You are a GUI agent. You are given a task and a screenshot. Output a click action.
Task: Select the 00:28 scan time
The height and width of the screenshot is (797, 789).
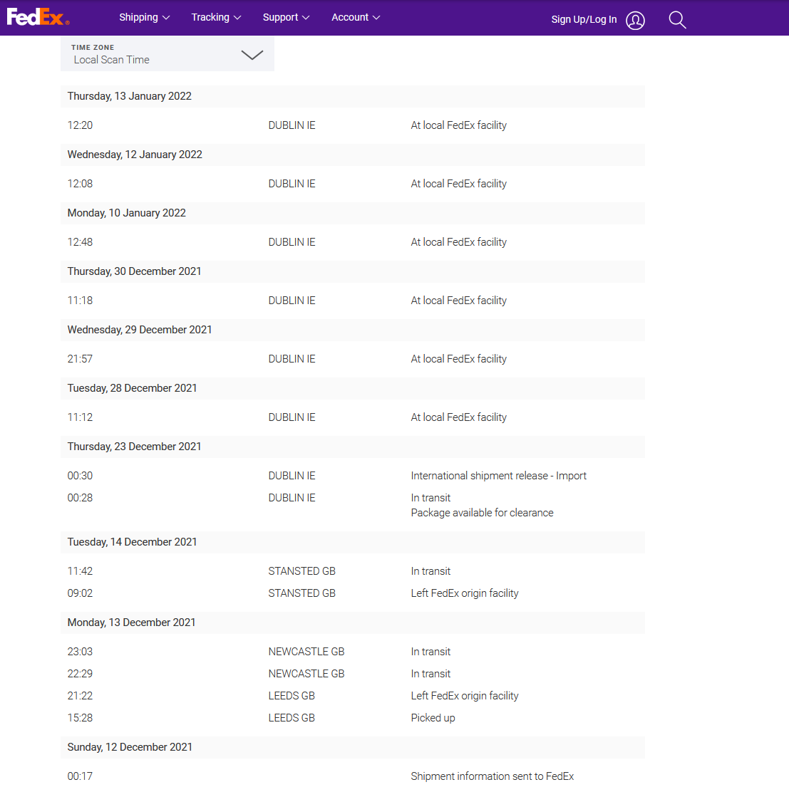[x=80, y=498]
